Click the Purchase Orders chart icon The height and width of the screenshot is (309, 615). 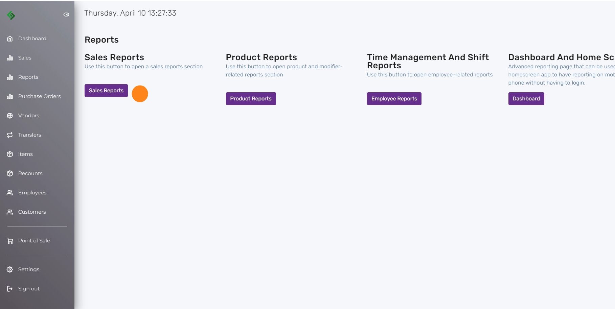[10, 96]
